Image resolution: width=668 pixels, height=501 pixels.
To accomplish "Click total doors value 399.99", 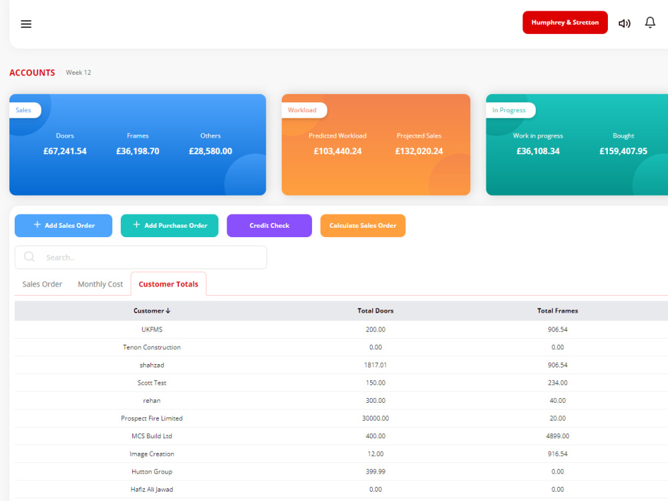I will (x=375, y=472).
